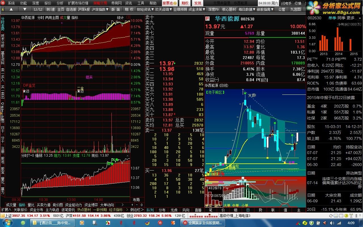The image size is (363, 227).
Task: Click the 闪电手 button
Action: click(286, 3)
